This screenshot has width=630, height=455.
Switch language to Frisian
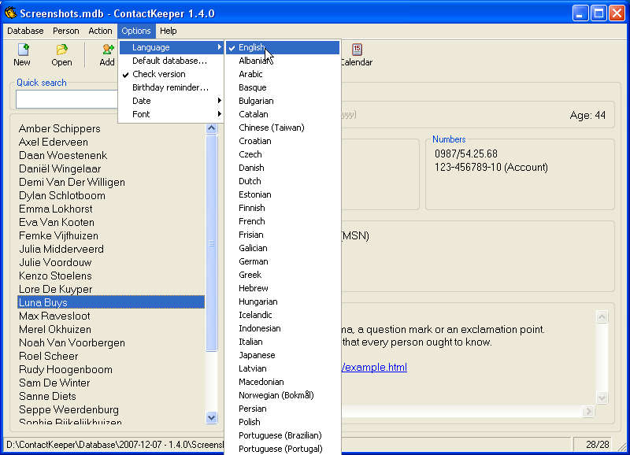pyautogui.click(x=283, y=235)
